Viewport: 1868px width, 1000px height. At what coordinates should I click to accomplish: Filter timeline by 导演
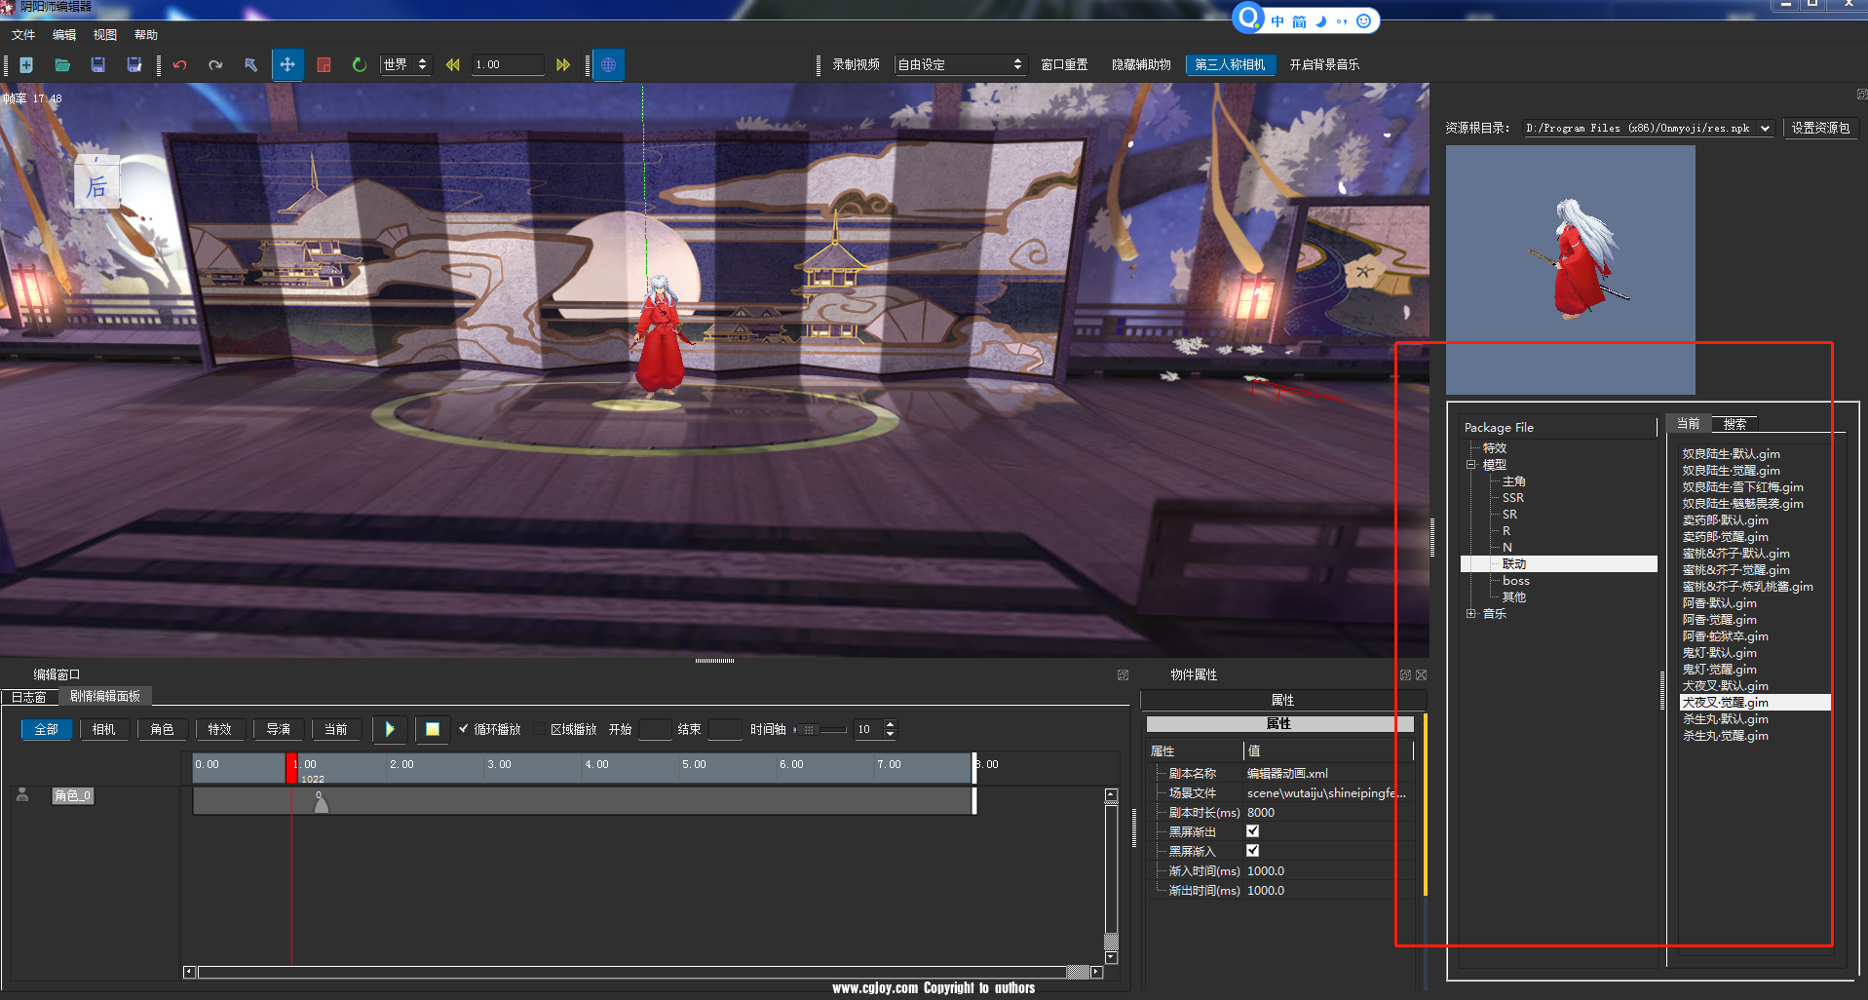[x=279, y=729]
